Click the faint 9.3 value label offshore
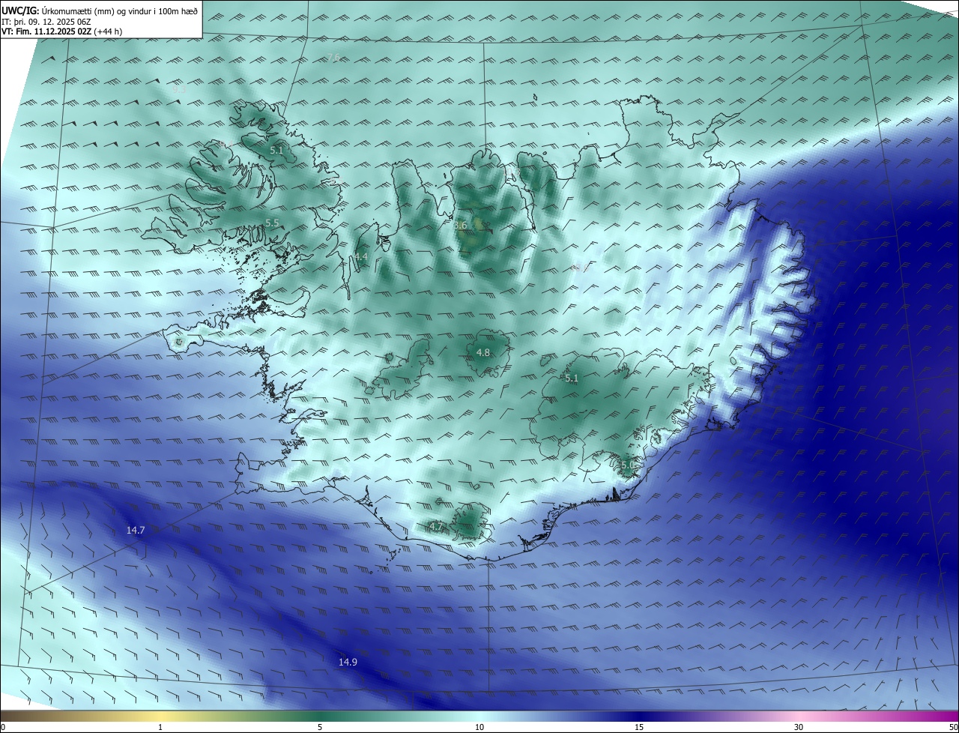959x733 pixels. [x=179, y=89]
